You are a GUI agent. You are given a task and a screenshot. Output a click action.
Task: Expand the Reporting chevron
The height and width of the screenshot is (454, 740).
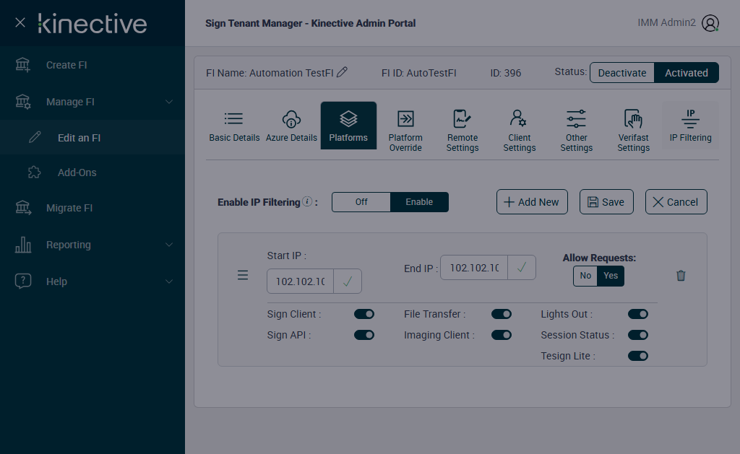[x=169, y=245]
